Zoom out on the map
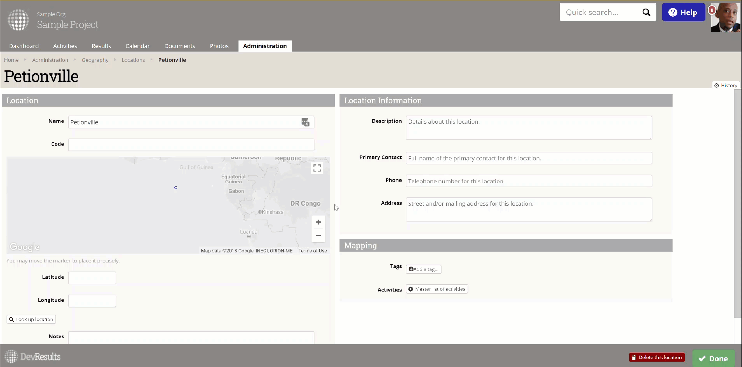 (318, 236)
